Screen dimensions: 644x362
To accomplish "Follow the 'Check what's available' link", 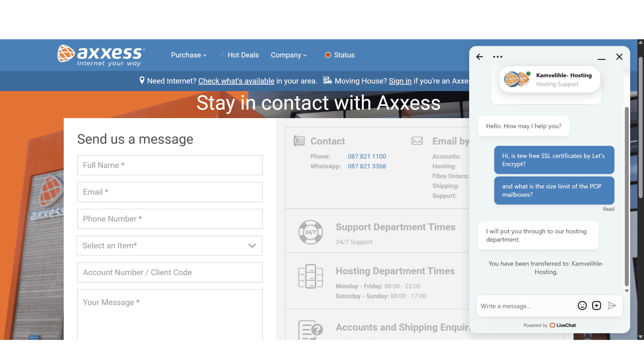I will (236, 81).
